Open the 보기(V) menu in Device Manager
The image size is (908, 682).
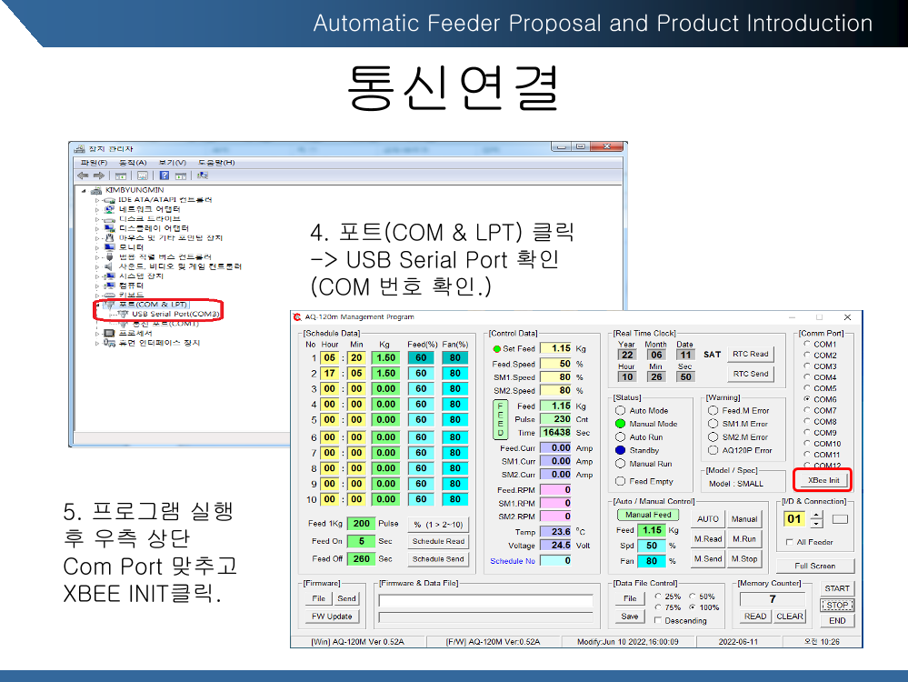[x=173, y=162]
